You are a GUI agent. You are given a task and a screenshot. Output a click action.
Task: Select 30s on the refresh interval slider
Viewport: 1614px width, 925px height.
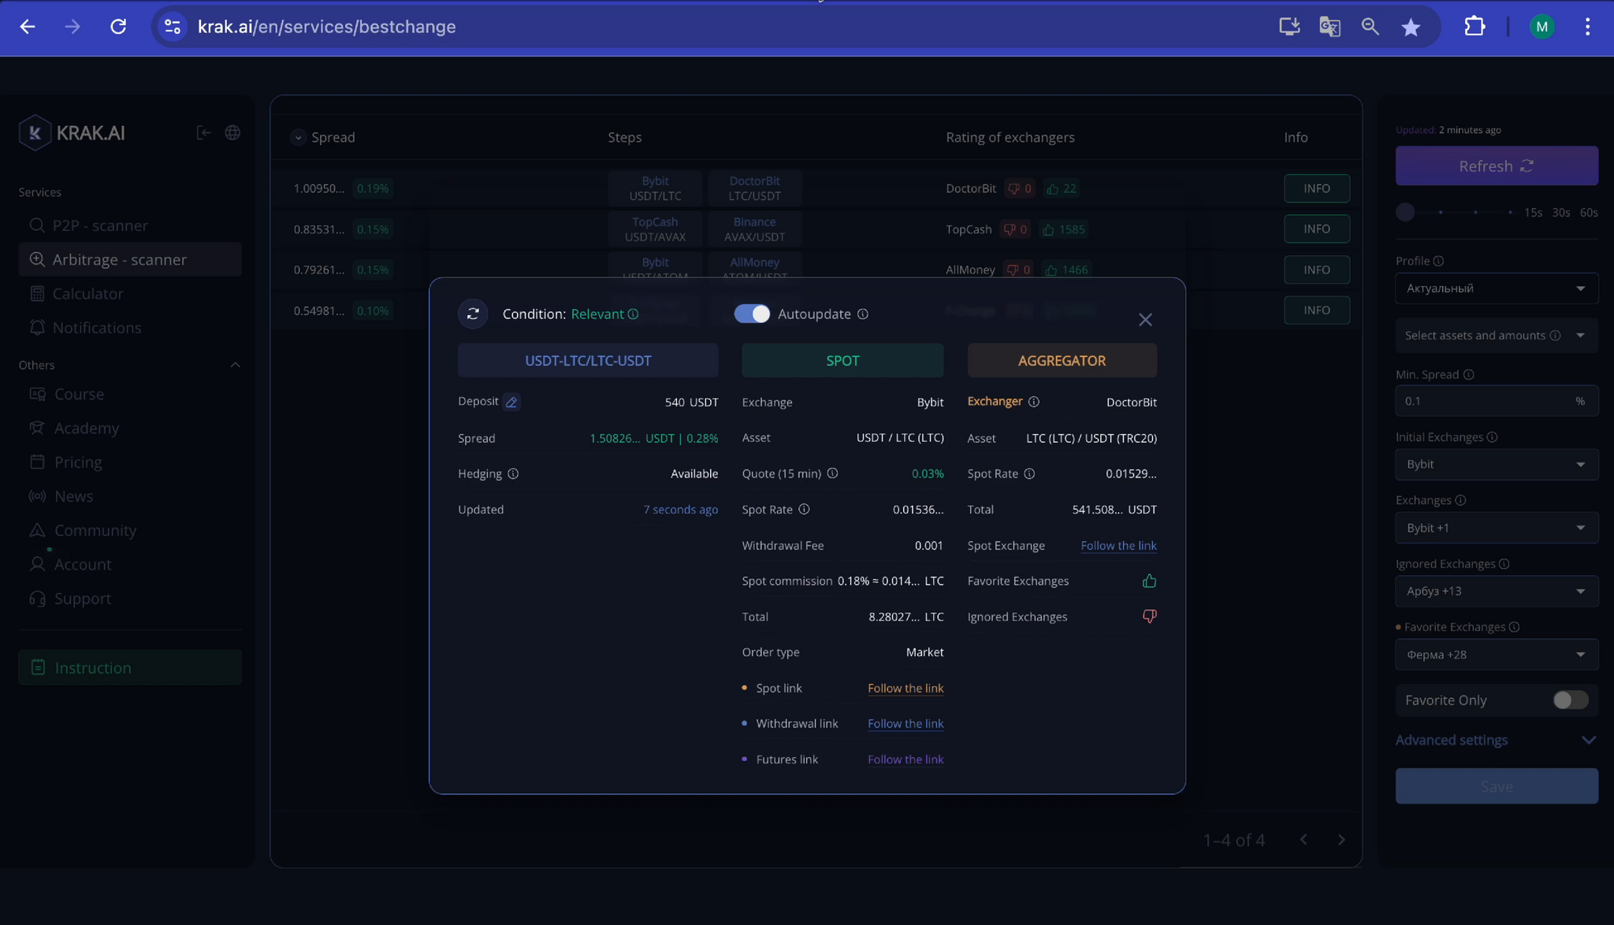[1560, 212]
